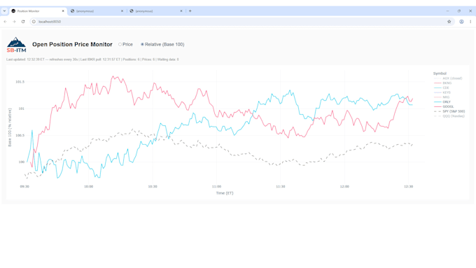Click the SB-ITM mountain logo
Image resolution: width=476 pixels, height=268 pixels.
(x=16, y=45)
